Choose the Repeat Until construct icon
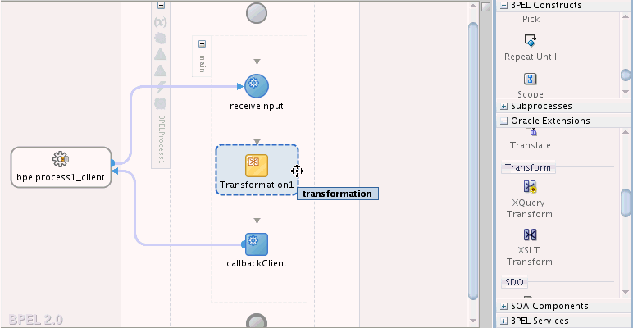This screenshot has height=328, width=633. pyautogui.click(x=530, y=40)
